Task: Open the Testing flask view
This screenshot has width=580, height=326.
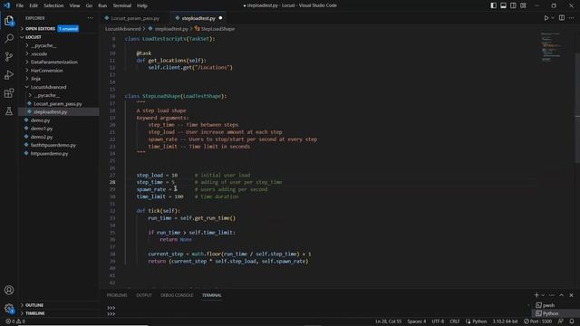Action: point(9,110)
